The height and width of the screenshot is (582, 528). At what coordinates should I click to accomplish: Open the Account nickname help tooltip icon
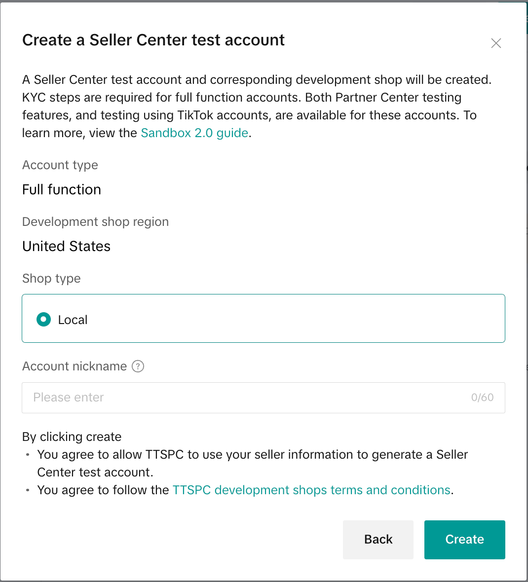(x=138, y=366)
